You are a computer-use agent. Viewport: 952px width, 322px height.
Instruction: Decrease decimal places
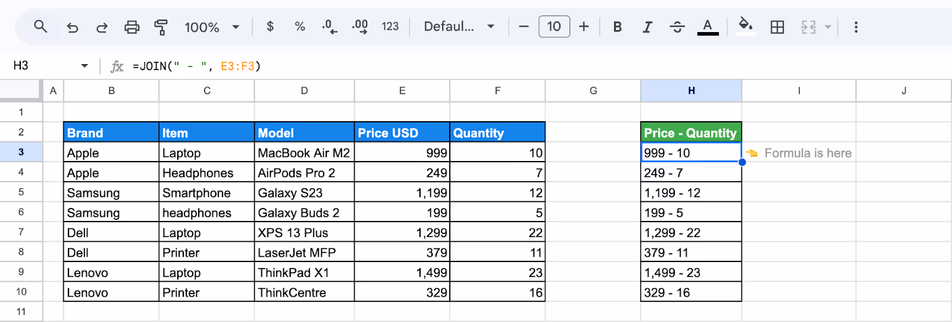(x=329, y=27)
